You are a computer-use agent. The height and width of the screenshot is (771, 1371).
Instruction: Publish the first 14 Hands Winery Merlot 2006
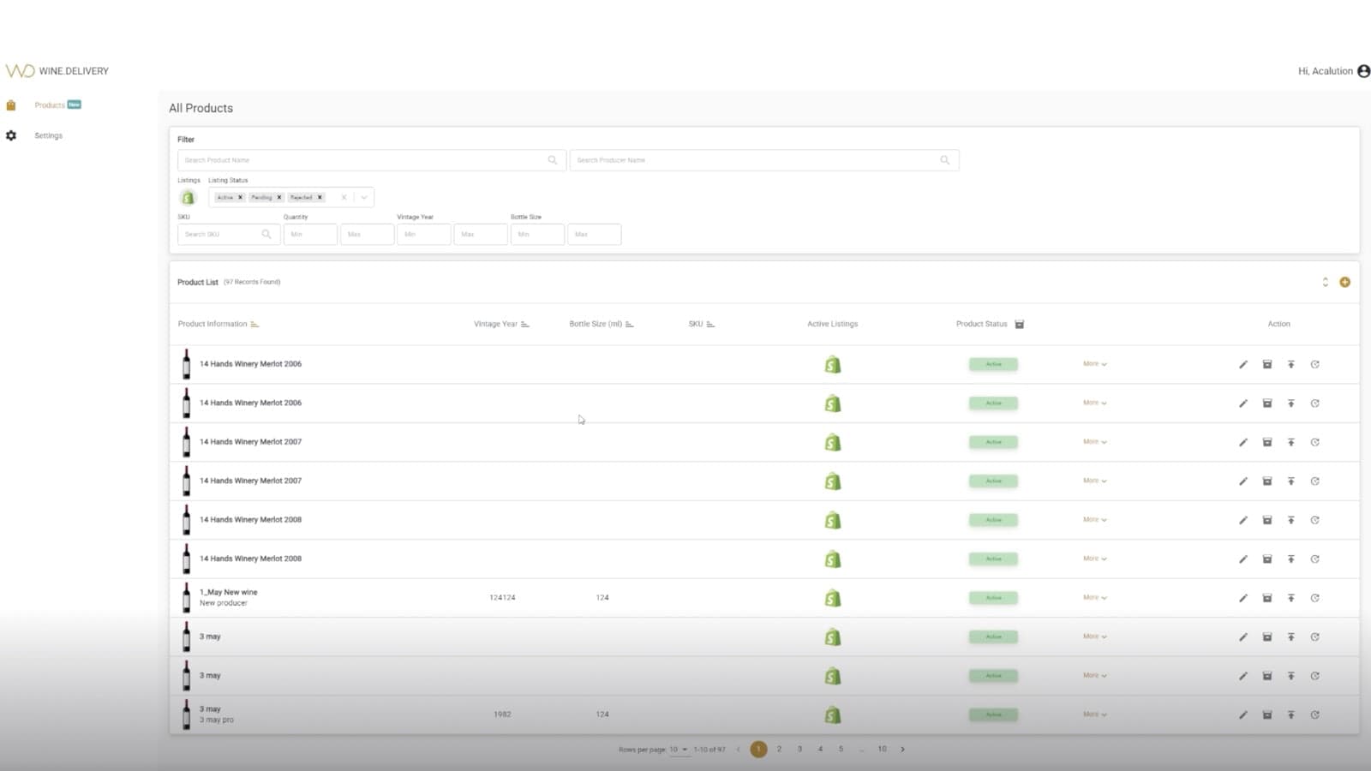pyautogui.click(x=1291, y=364)
